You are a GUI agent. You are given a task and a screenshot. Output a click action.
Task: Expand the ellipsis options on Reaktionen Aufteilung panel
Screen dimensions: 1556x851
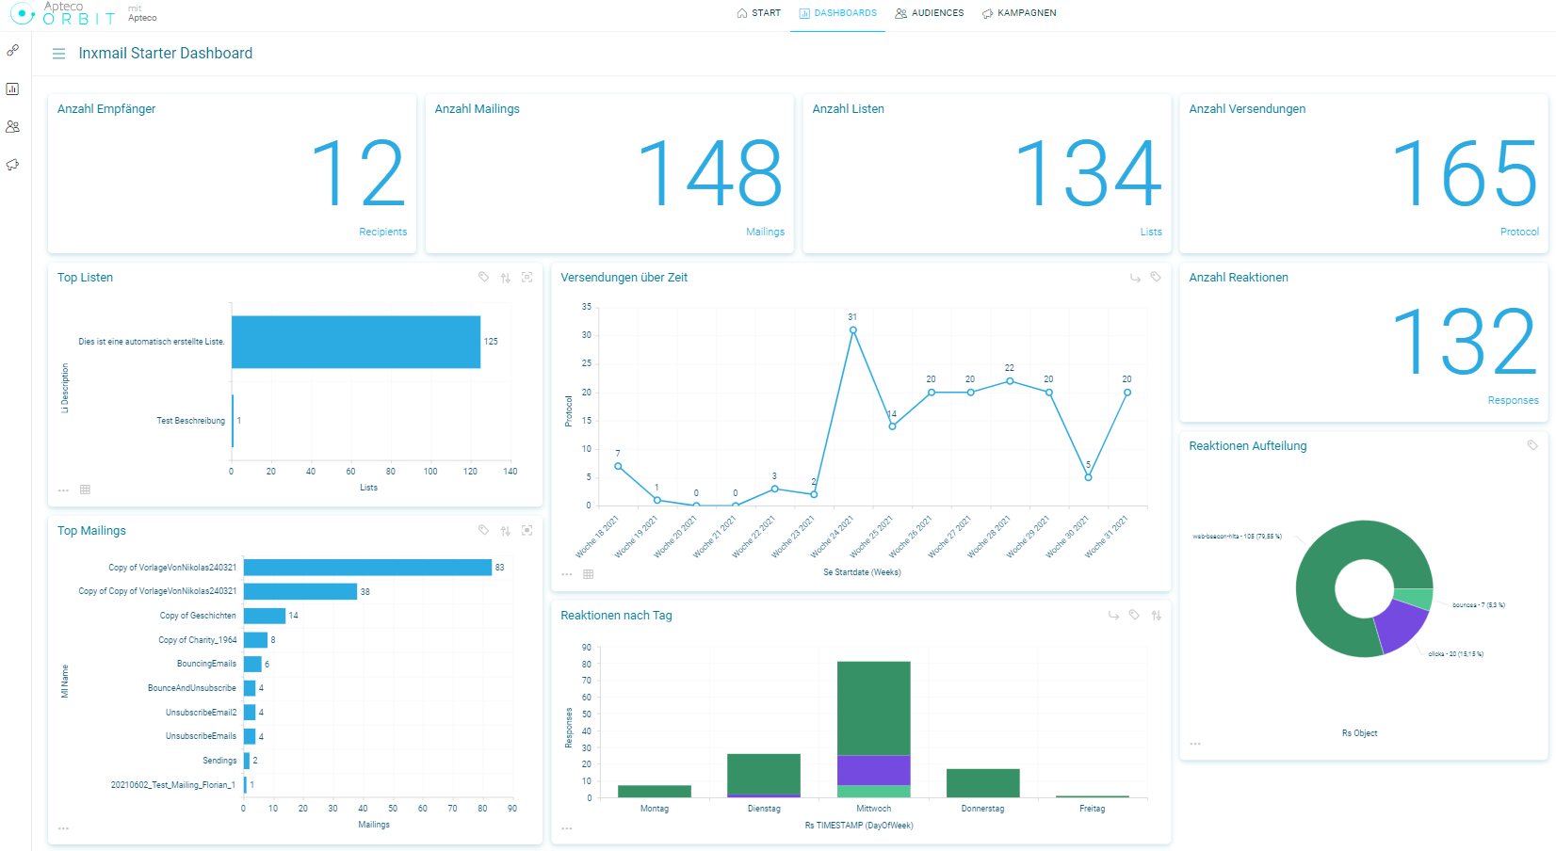pos(1194,744)
